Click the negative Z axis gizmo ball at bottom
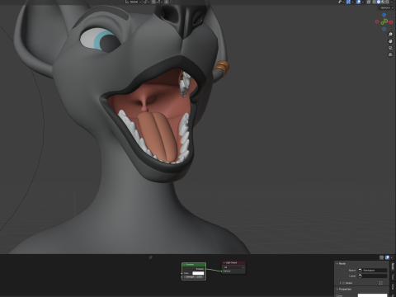Viewport: 396px width, 297px height. pos(384,29)
